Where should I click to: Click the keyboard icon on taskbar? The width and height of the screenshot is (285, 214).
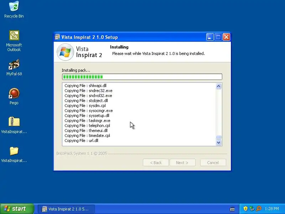click(232, 209)
